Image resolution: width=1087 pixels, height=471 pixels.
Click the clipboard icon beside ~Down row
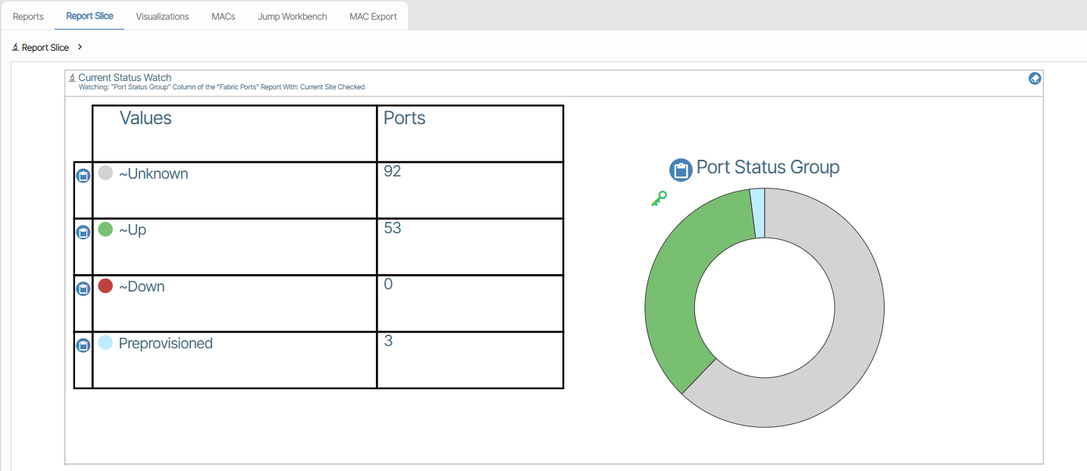click(x=83, y=289)
